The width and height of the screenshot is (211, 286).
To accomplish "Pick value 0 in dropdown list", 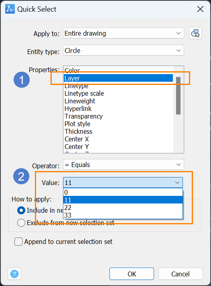I will click(123, 192).
